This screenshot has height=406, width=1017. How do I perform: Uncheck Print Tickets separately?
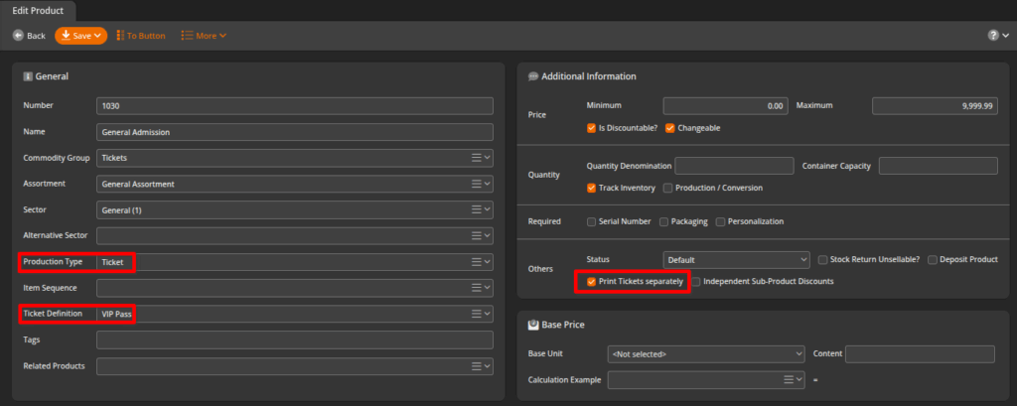point(591,282)
